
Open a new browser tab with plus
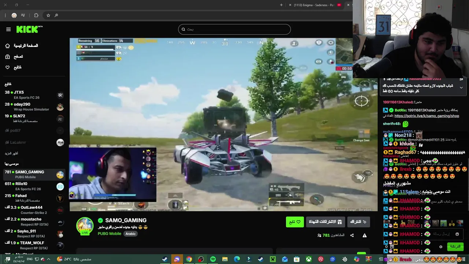click(x=281, y=5)
